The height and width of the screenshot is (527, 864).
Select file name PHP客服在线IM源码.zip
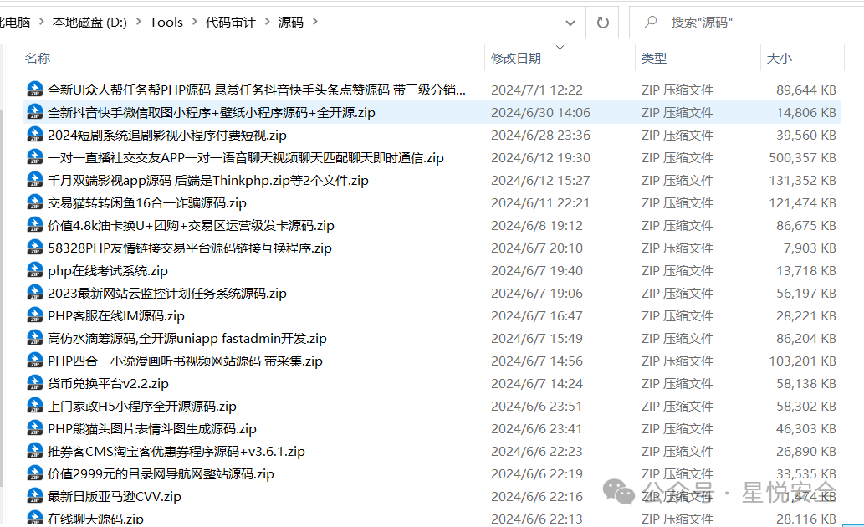pyautogui.click(x=116, y=316)
